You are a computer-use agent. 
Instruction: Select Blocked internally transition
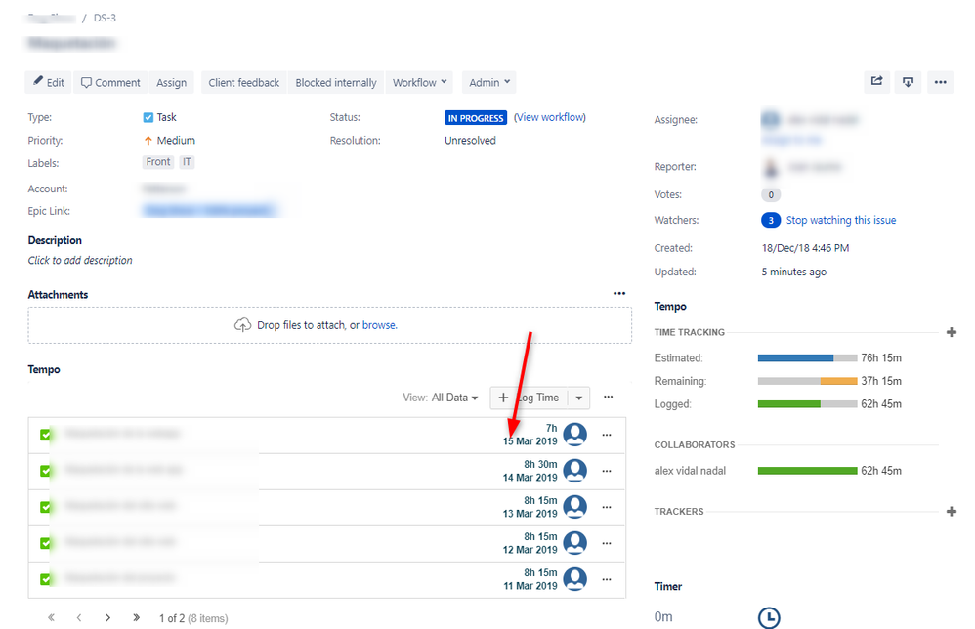[336, 83]
